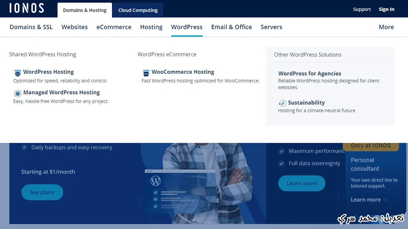The width and height of the screenshot is (408, 229).
Task: Select the WordPress menu item
Action: point(187,27)
